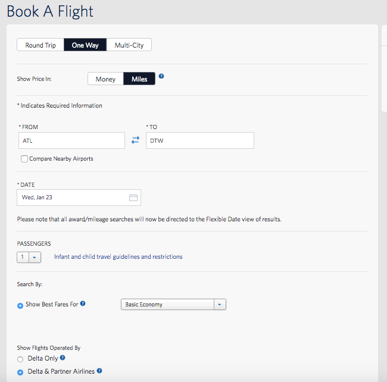The width and height of the screenshot is (387, 382).
Task: Select the Delta & Partner Airlines radio option
Action: tap(21, 372)
